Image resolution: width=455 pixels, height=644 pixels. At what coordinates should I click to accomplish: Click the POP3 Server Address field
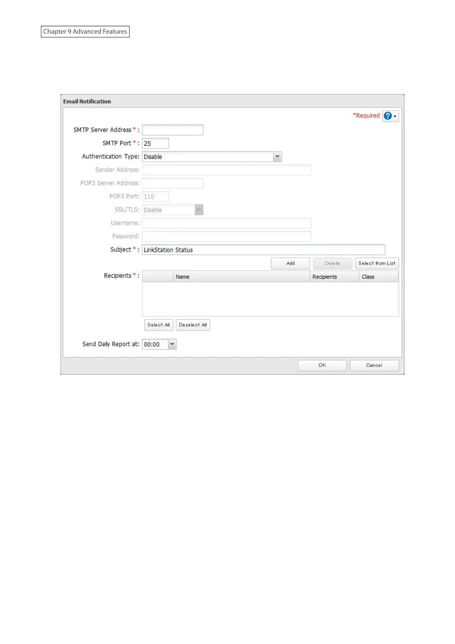coord(172,183)
